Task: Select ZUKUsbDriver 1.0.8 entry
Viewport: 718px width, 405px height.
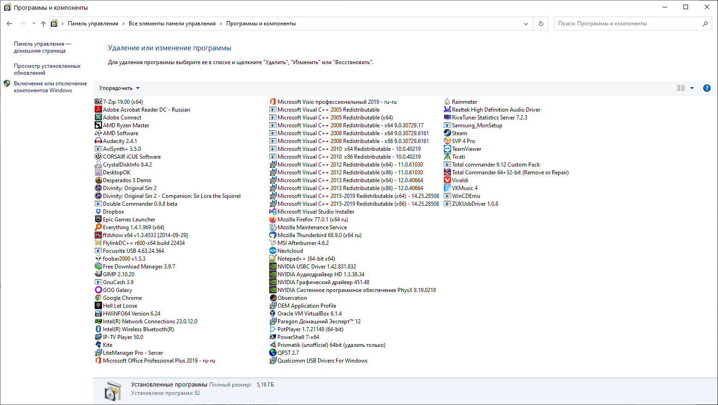Action: [471, 204]
